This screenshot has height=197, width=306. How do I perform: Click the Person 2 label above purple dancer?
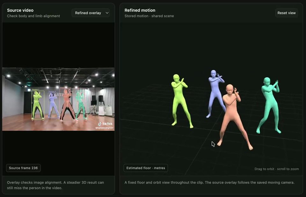52,91
